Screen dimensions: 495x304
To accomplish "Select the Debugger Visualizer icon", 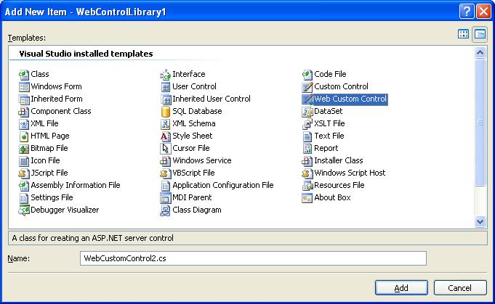I will pyautogui.click(x=24, y=210).
